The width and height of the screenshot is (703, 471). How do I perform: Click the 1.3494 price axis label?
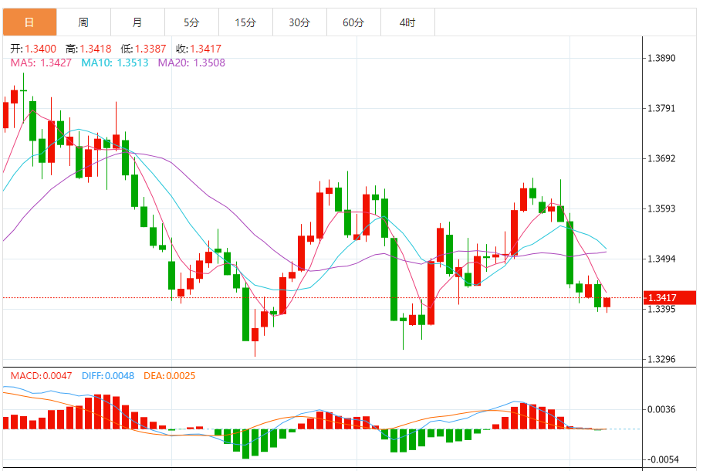662,259
